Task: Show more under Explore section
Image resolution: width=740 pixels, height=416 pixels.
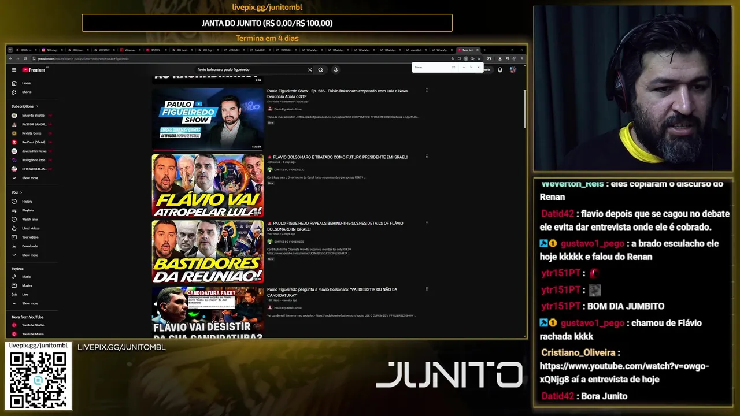Action: pyautogui.click(x=26, y=303)
